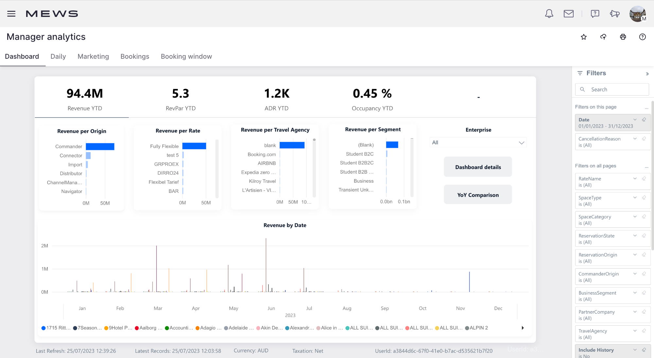Select the Occupancy YTD card
This screenshot has width=654, height=358.
click(372, 99)
